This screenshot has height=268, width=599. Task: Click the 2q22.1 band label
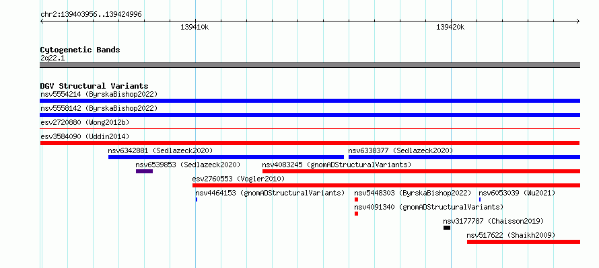click(52, 58)
